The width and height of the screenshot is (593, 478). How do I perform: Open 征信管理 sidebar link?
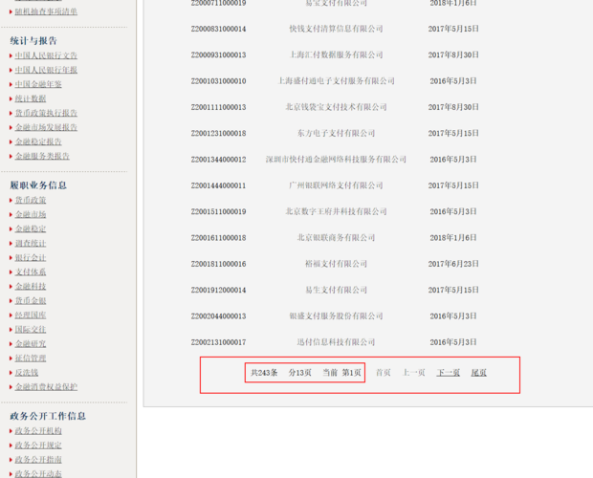coord(31,358)
